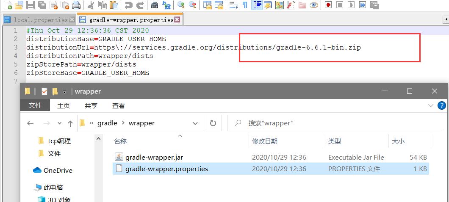The image size is (449, 202).
Task: Stop macro recording square button
Action: pos(340,5)
